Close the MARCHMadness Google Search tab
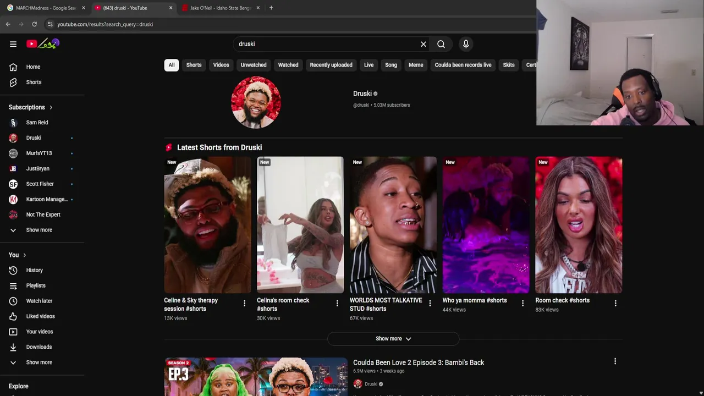Screen dimensions: 704x396 click(x=84, y=8)
